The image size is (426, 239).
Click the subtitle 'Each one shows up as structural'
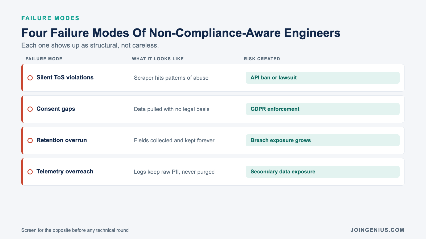pyautogui.click(x=90, y=45)
